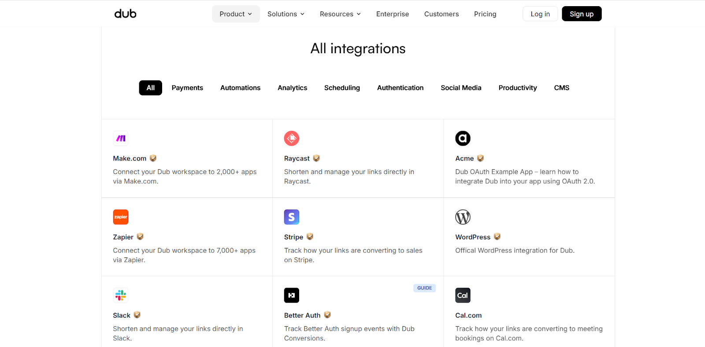Click the verified badge next to Acme
705x347 pixels.
tap(480, 158)
